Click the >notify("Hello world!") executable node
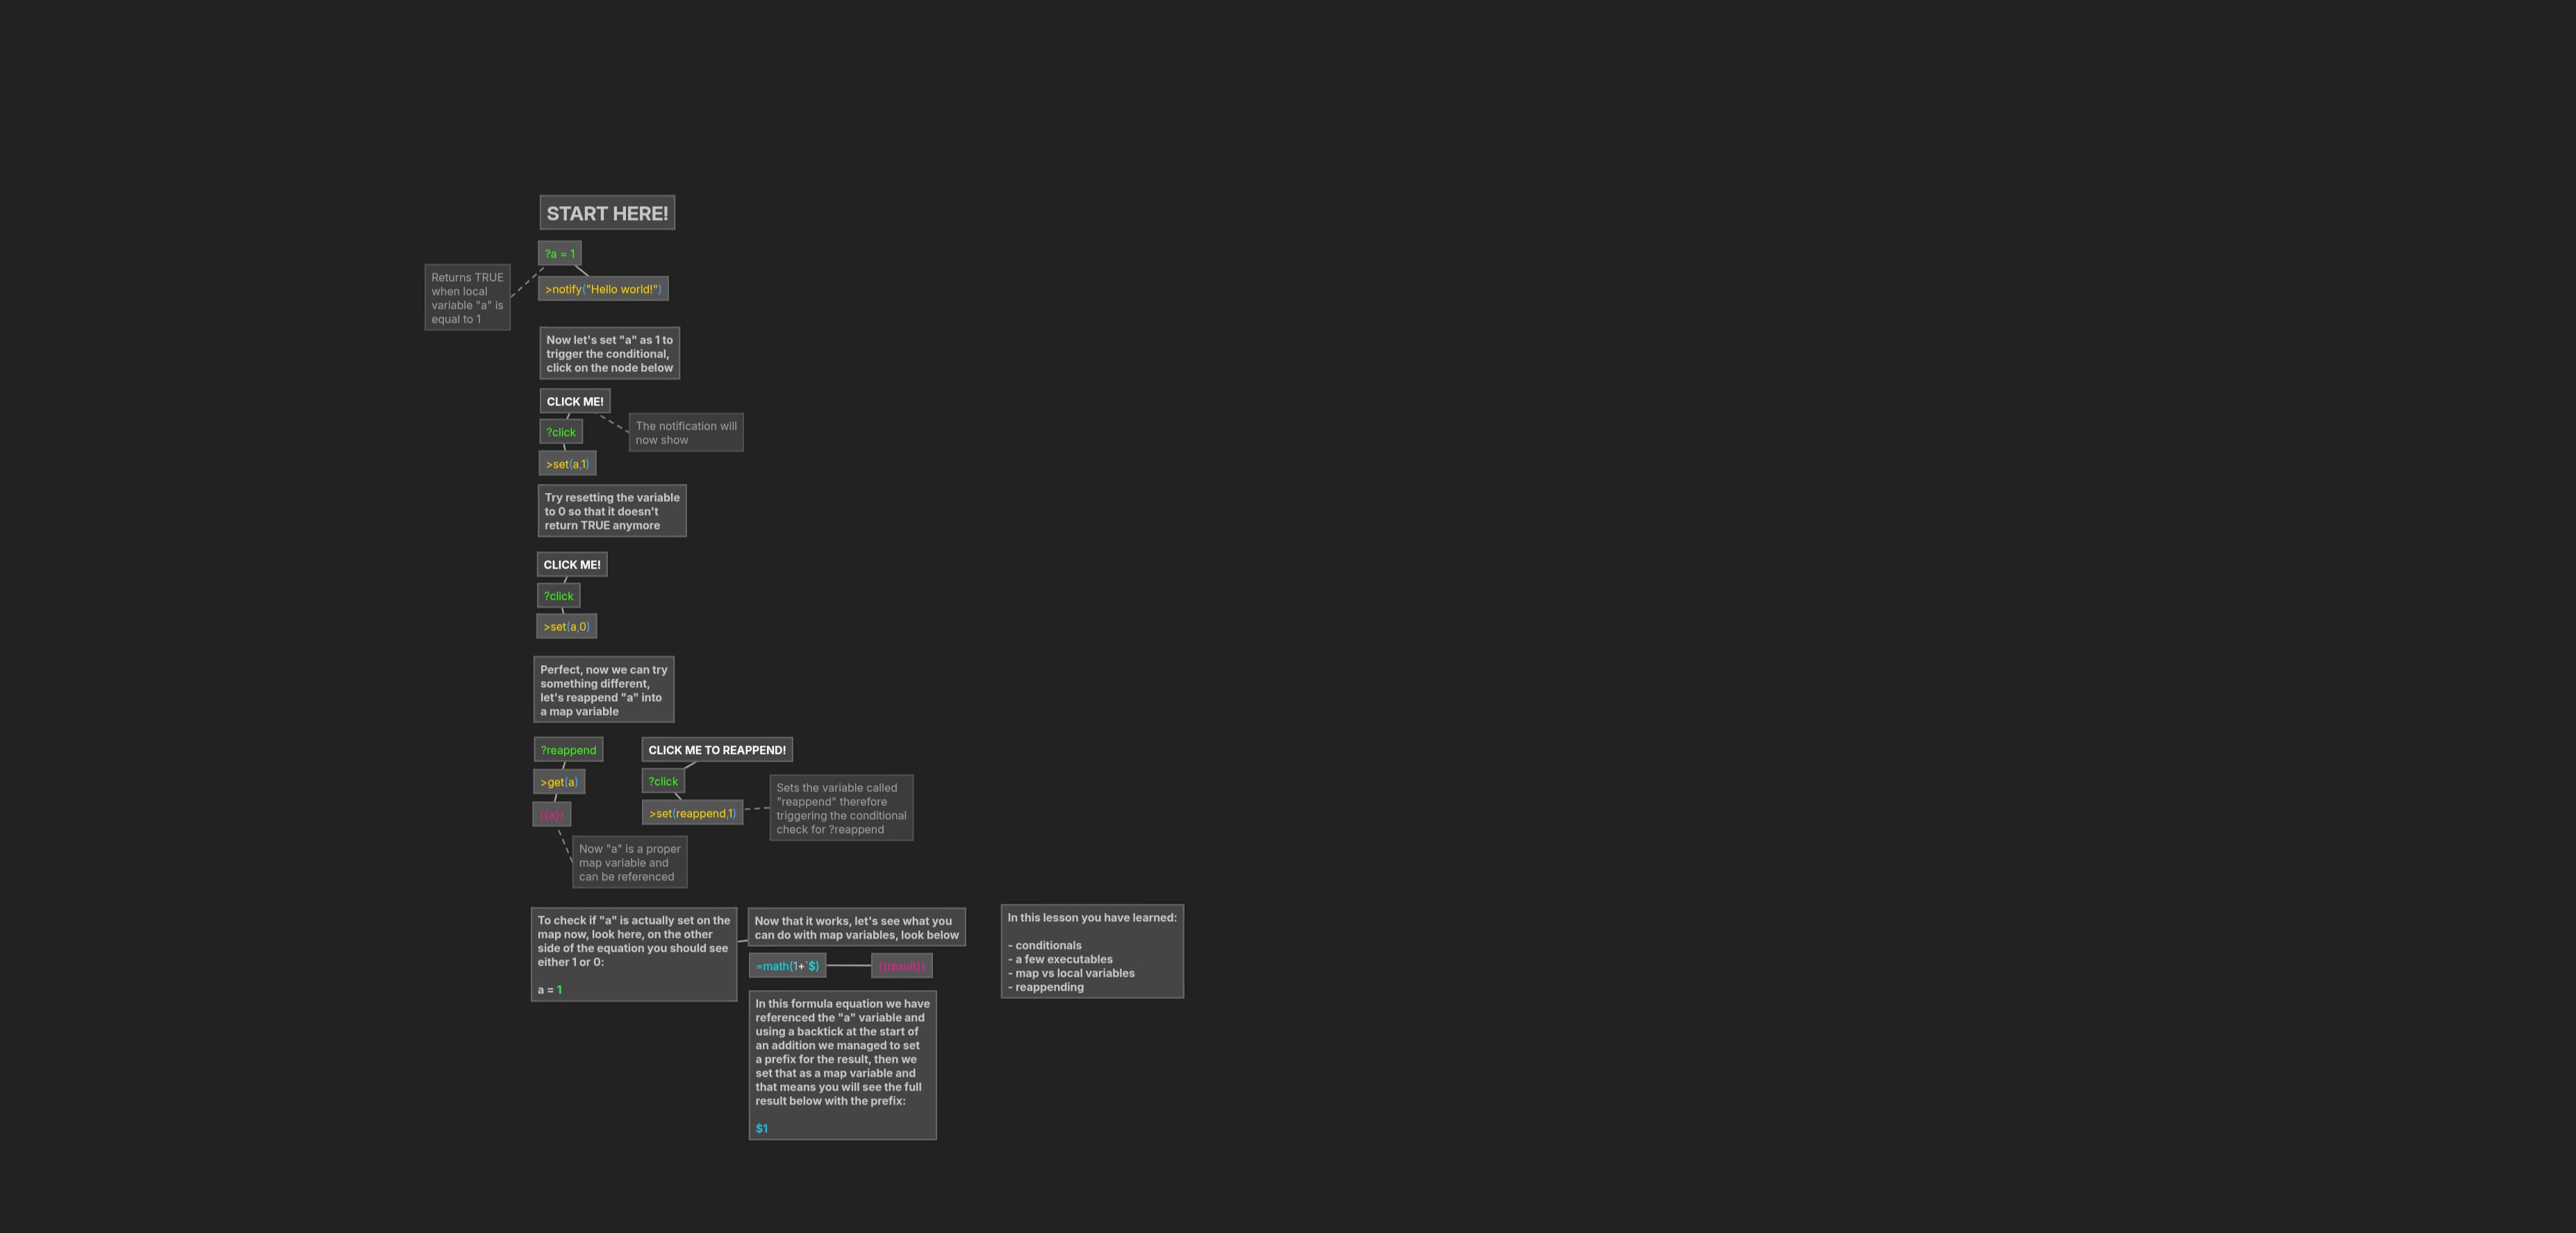Image resolution: width=2576 pixels, height=1233 pixels. [602, 287]
